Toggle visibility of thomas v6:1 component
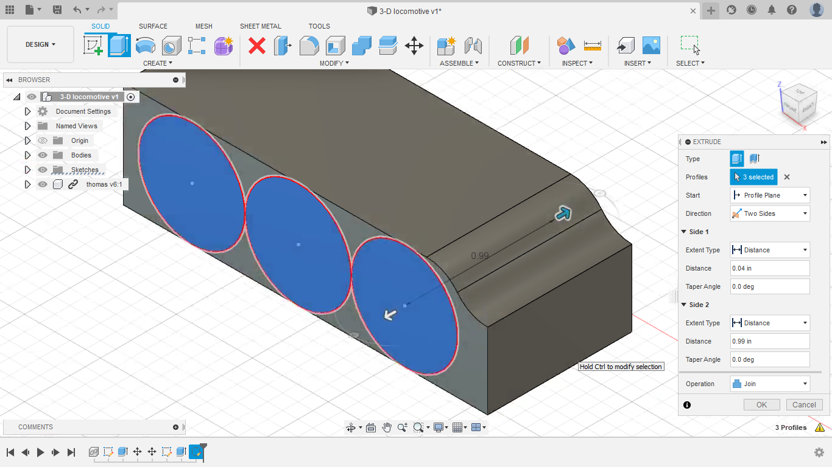The height and width of the screenshot is (467, 832). click(43, 184)
